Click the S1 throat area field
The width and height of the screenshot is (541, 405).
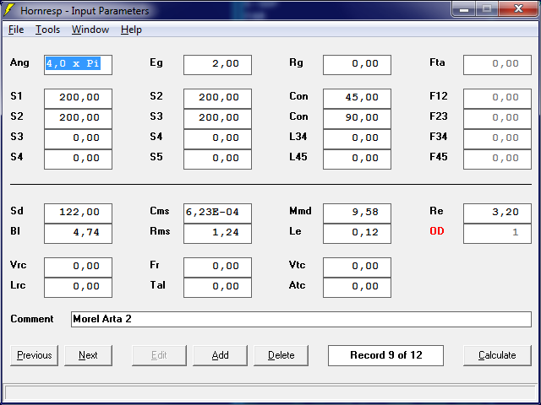pos(78,98)
